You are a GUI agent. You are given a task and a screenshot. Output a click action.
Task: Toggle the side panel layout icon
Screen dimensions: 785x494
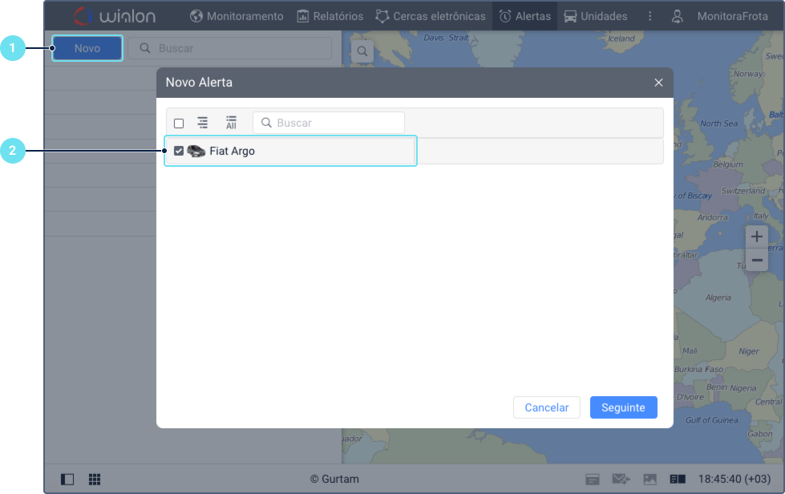pyautogui.click(x=67, y=479)
